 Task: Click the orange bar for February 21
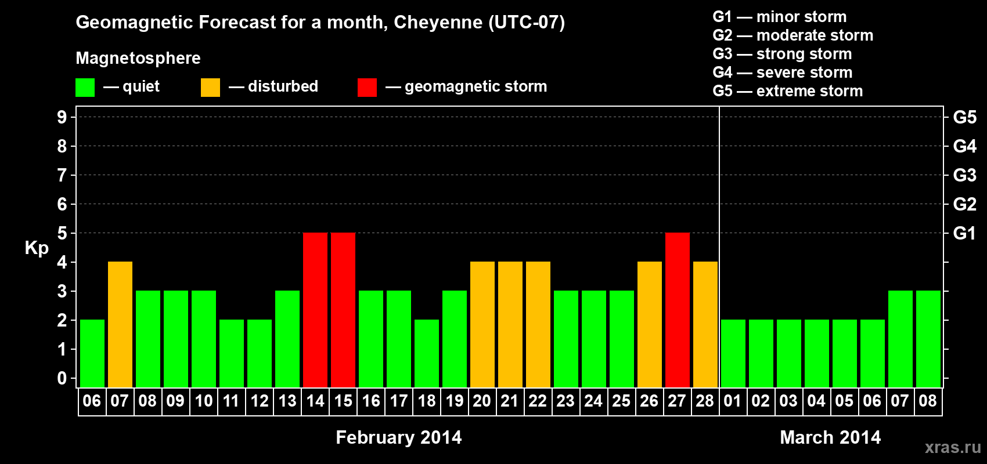(510, 324)
